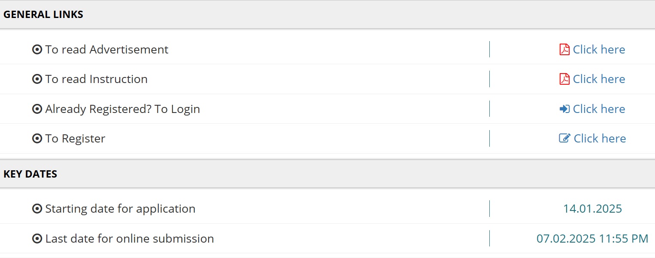Viewport: 655px width, 258px height.
Task: Click the PDF icon beside Instruction
Action: click(x=564, y=79)
